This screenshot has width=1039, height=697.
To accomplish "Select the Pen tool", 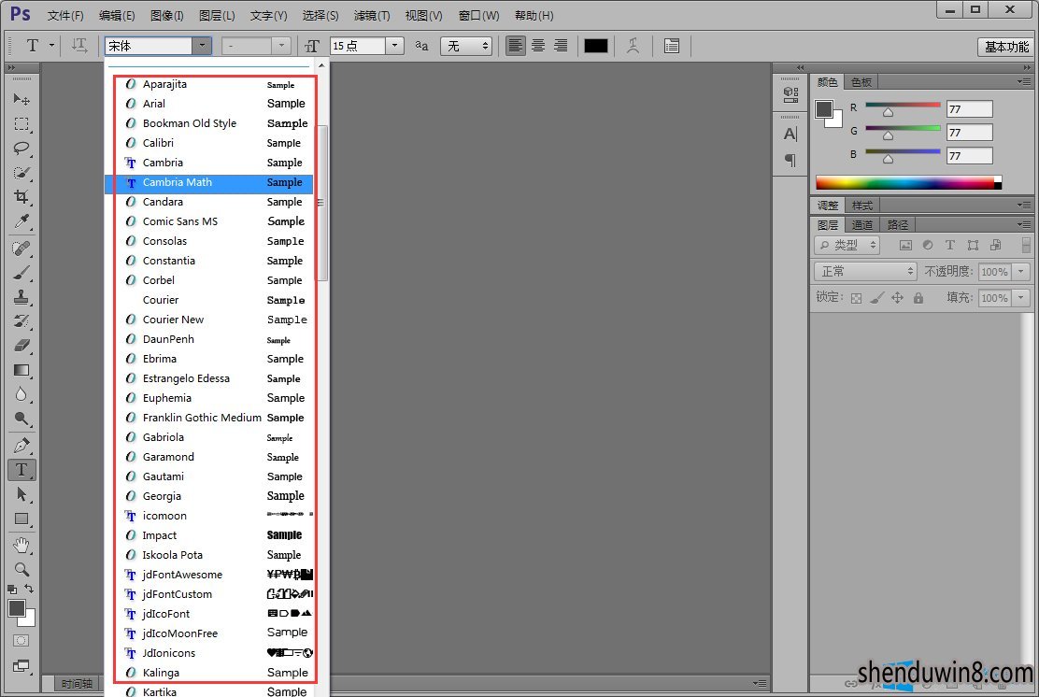I will click(21, 445).
